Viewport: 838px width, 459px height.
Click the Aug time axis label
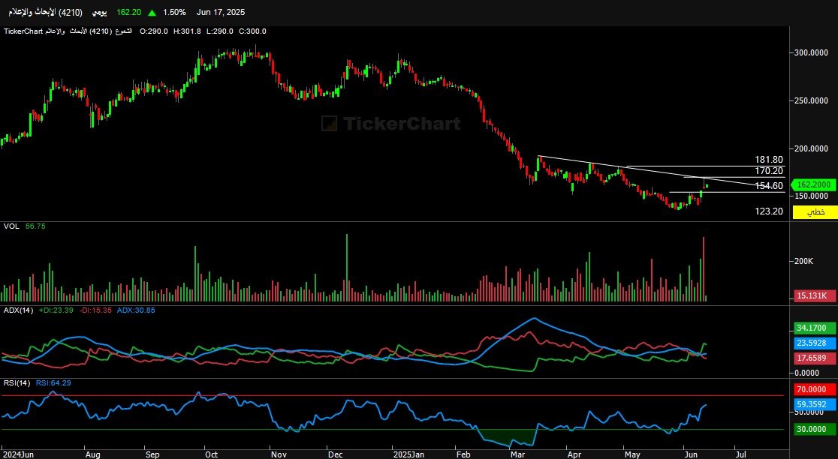[92, 454]
